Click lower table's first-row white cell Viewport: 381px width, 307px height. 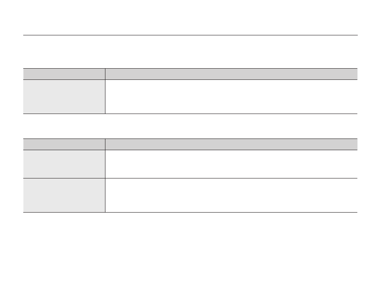tap(231, 164)
